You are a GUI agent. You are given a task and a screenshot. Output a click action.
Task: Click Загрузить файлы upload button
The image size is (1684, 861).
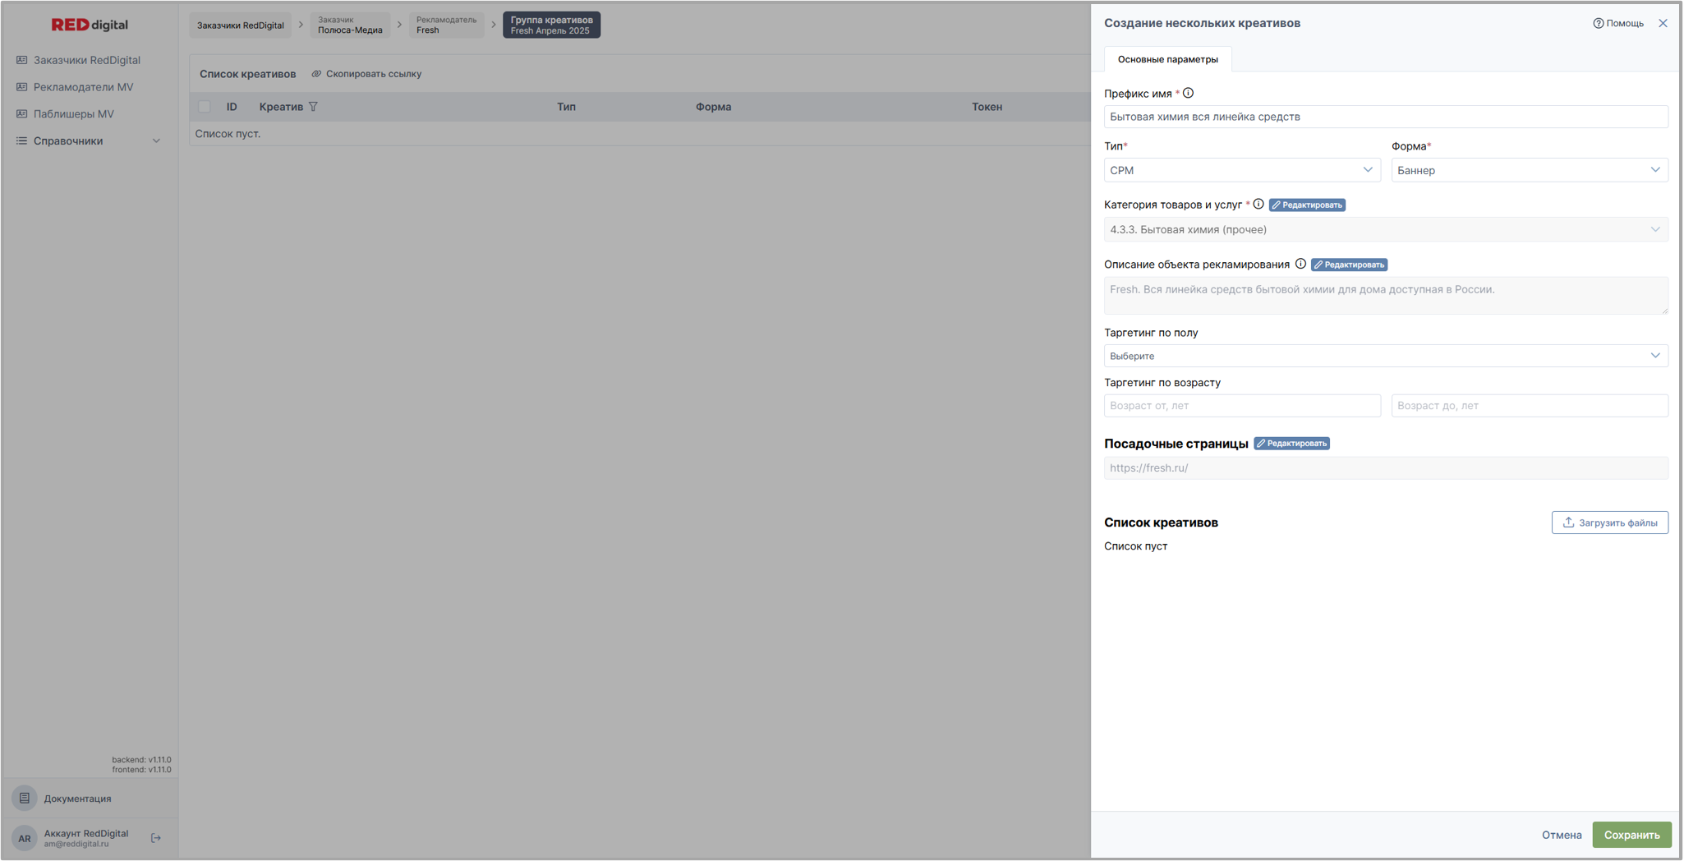pos(1609,523)
